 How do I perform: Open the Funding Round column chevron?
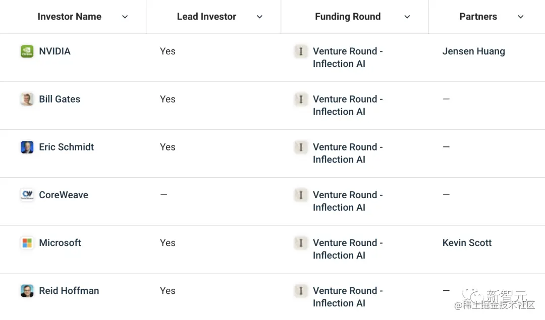(x=407, y=17)
